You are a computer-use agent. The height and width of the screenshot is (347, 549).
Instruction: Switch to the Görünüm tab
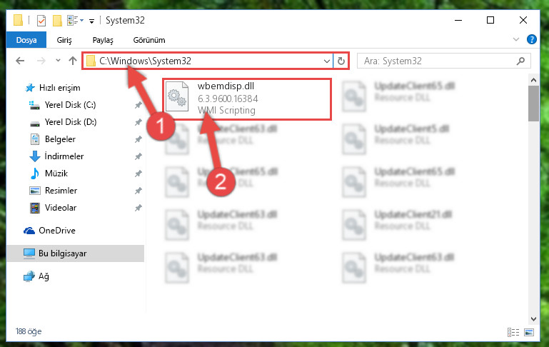click(149, 40)
